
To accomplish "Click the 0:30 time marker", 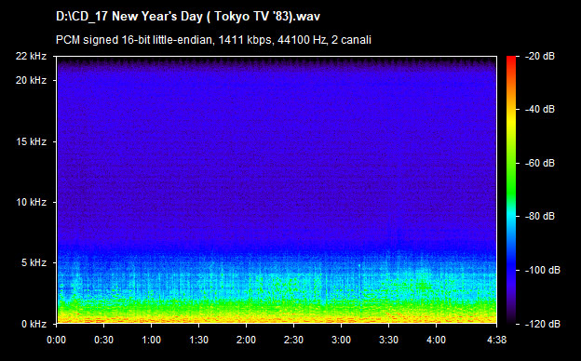I will [103, 340].
